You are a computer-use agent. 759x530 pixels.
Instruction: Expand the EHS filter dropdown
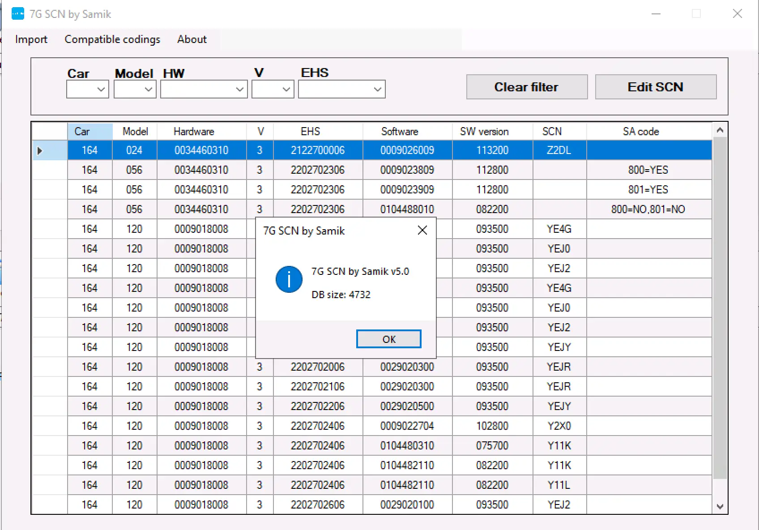pyautogui.click(x=378, y=89)
